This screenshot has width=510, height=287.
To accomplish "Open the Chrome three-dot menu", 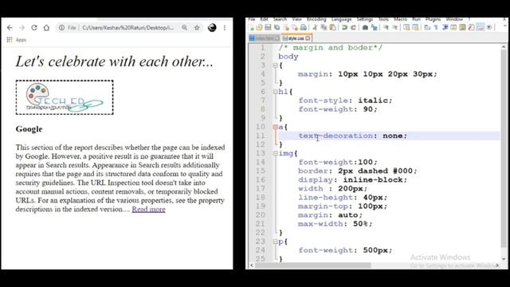I will point(225,28).
